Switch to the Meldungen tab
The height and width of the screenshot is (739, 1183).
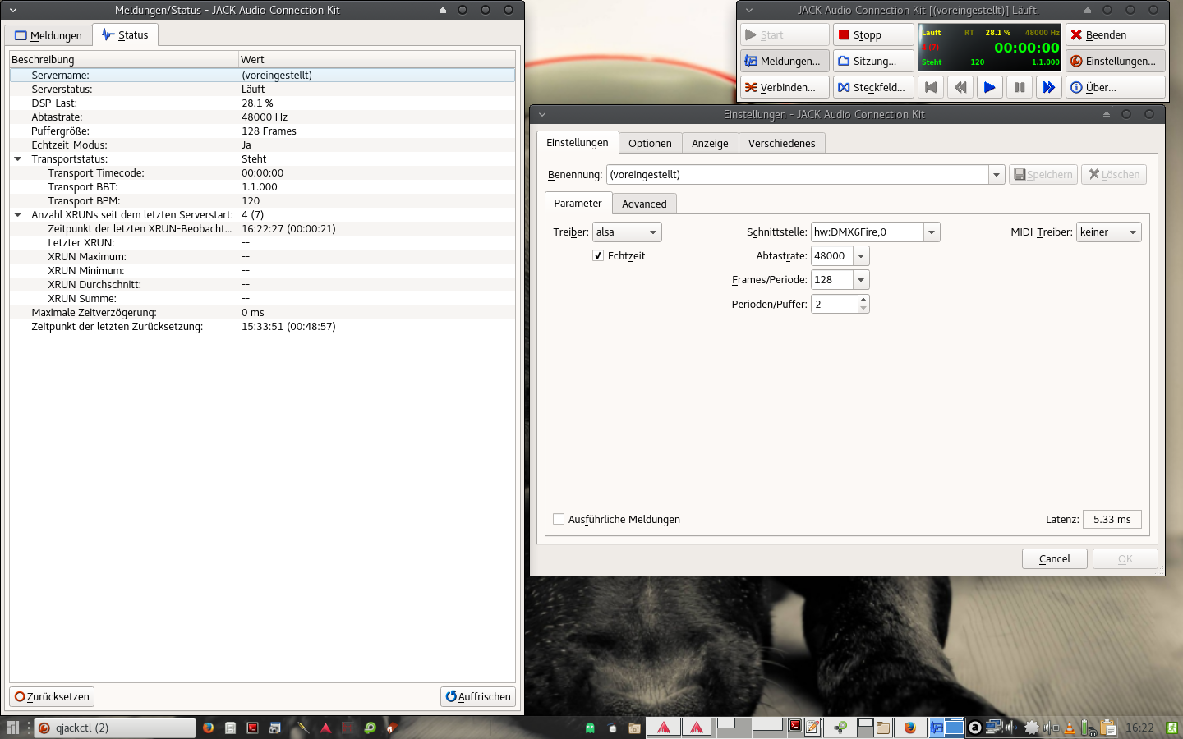48,35
